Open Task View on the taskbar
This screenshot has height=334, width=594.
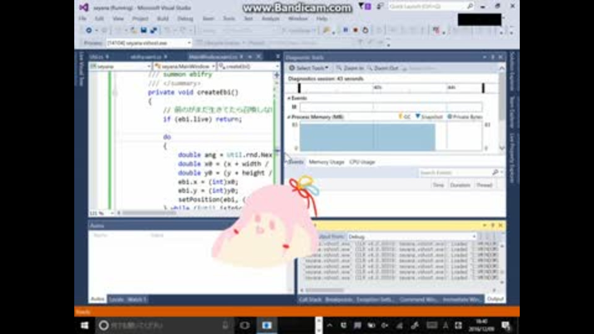coord(245,325)
